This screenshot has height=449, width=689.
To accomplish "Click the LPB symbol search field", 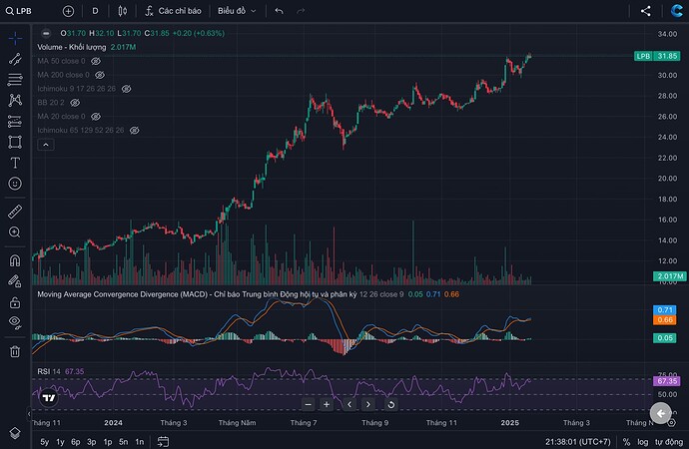I will (x=30, y=11).
